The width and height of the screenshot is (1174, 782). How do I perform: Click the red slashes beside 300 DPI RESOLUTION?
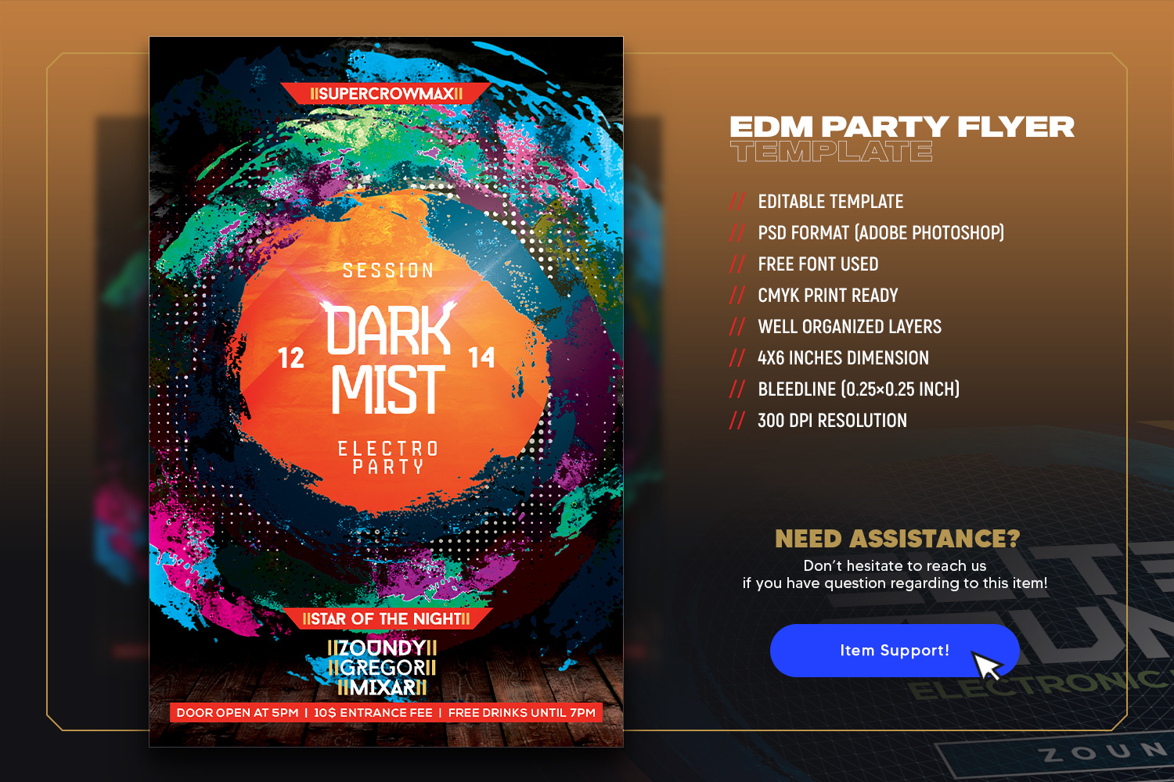coord(737,421)
